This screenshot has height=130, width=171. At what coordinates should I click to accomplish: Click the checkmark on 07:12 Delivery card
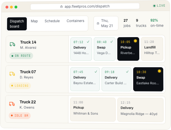coord(88,42)
